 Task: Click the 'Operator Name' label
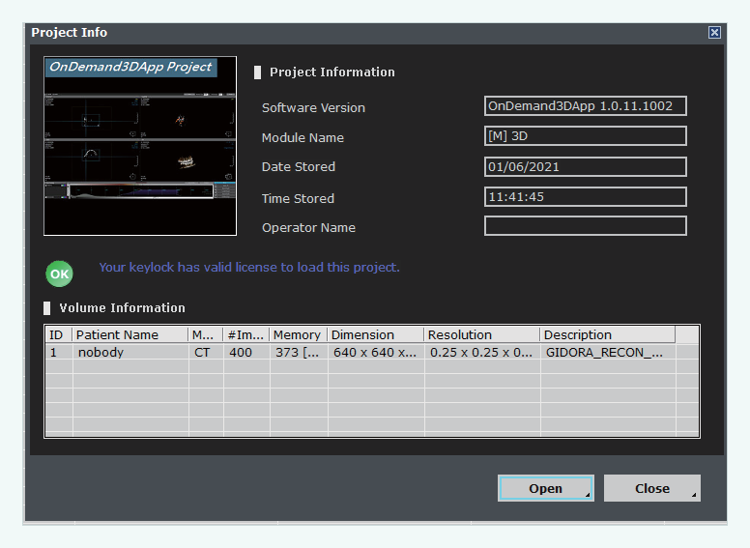click(x=308, y=228)
